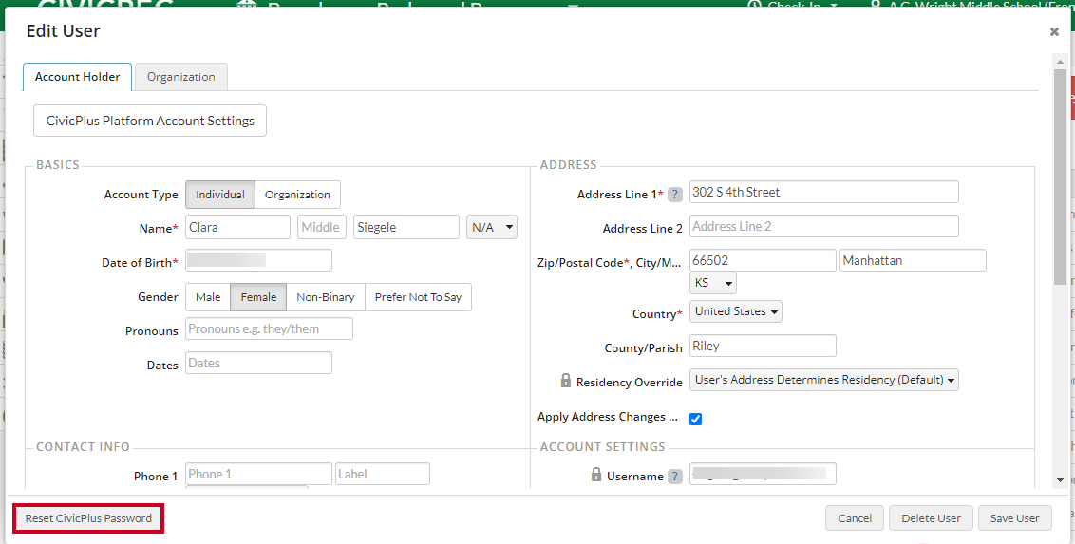The height and width of the screenshot is (544, 1075).
Task: Open CivicPlus Platform Account Settings
Action: click(x=150, y=121)
